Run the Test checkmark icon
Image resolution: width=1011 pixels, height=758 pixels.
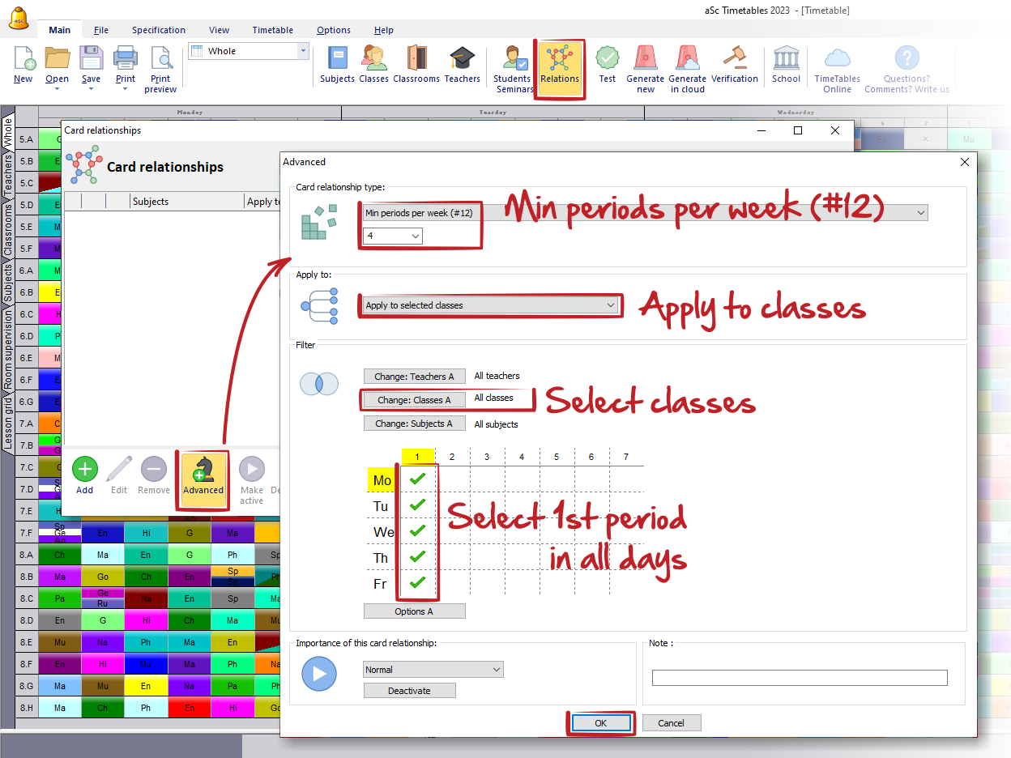coord(608,58)
